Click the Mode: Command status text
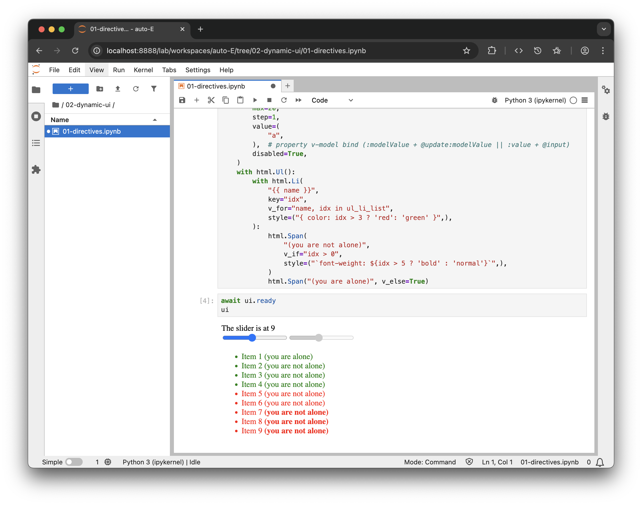 tap(430, 462)
